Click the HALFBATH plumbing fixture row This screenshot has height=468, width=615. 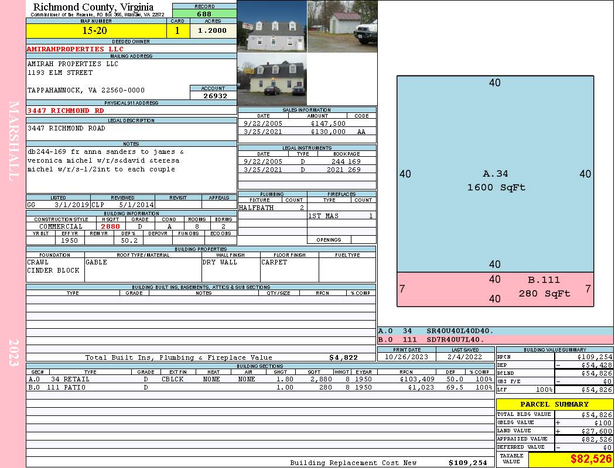point(272,208)
